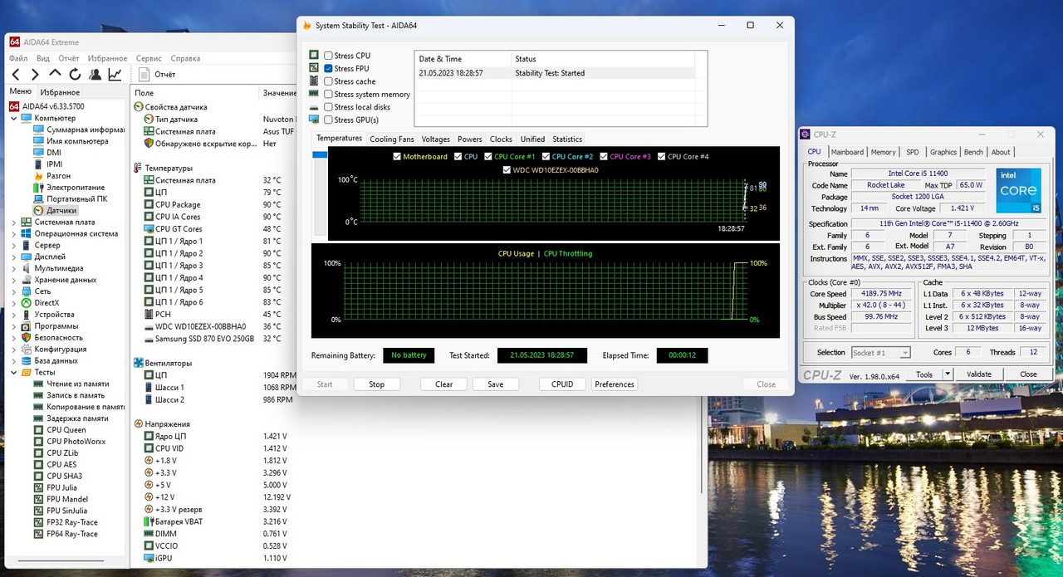Expand the Хранение данных tree node
Screen dimensions: 1063x577
coord(13,280)
